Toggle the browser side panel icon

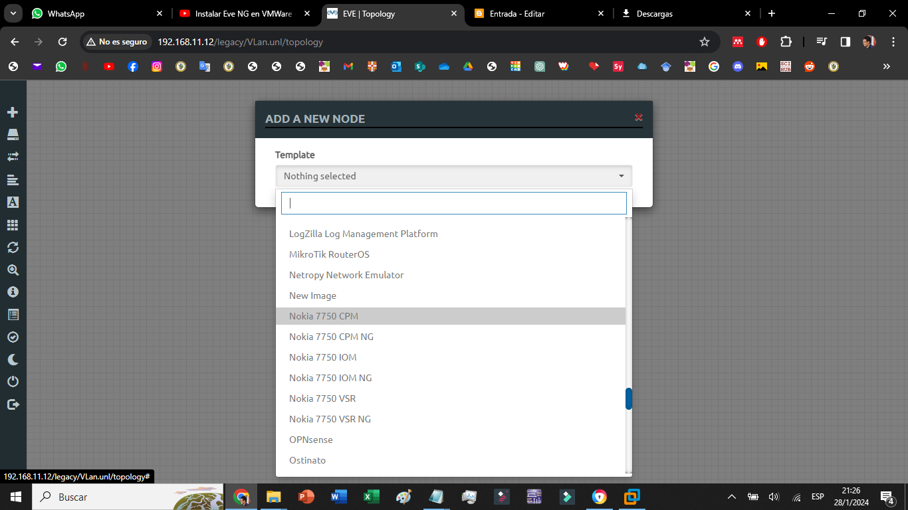coord(846,42)
